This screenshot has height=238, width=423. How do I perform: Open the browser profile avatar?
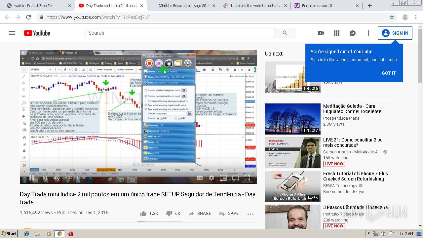click(x=405, y=17)
